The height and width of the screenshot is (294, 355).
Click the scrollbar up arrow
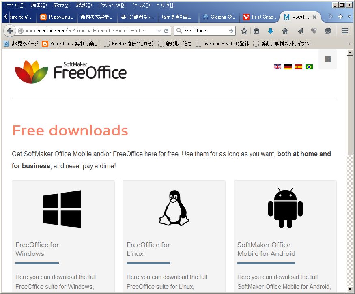tap(350, 53)
